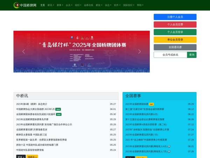The image size is (210, 158).
Task: Open the 青岛银行杯 2025 team championship banner
Action: tap(82, 52)
